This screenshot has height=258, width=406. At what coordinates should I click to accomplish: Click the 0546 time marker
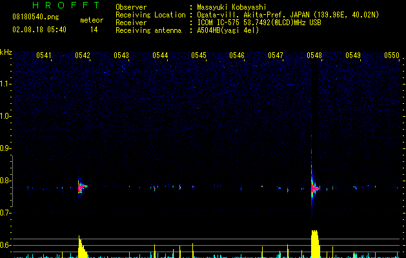pos(237,55)
